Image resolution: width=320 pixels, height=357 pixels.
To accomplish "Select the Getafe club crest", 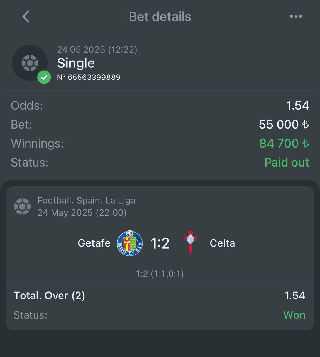I will (130, 243).
